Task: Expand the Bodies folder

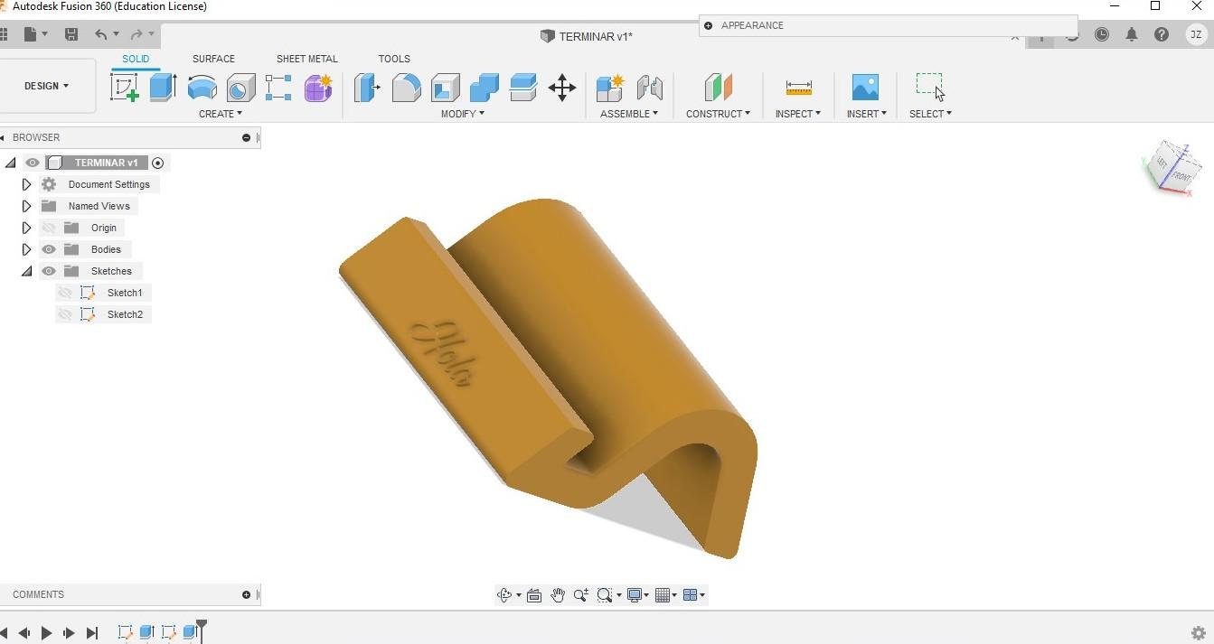Action: click(x=26, y=249)
